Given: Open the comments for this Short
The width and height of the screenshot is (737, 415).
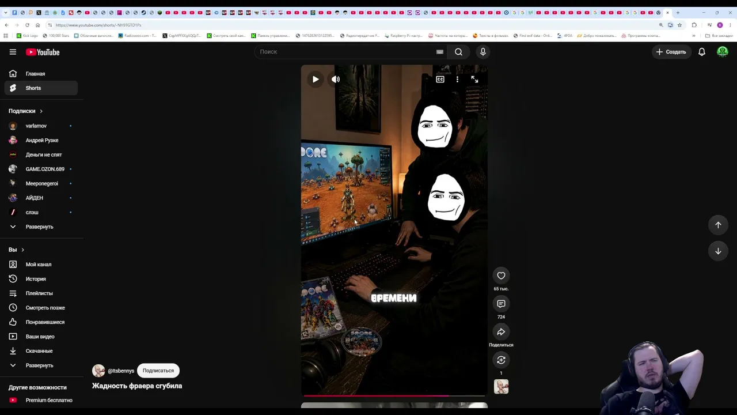Looking at the screenshot, I should [x=501, y=304].
